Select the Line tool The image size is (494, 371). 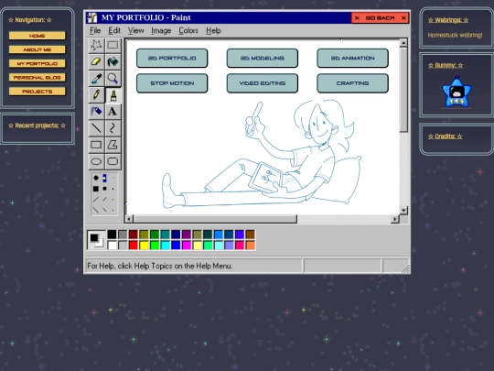click(96, 128)
